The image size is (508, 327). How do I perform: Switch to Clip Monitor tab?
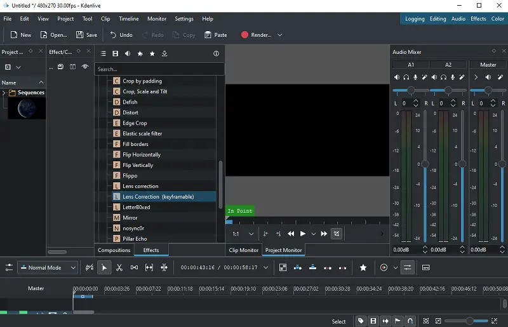[x=244, y=250]
